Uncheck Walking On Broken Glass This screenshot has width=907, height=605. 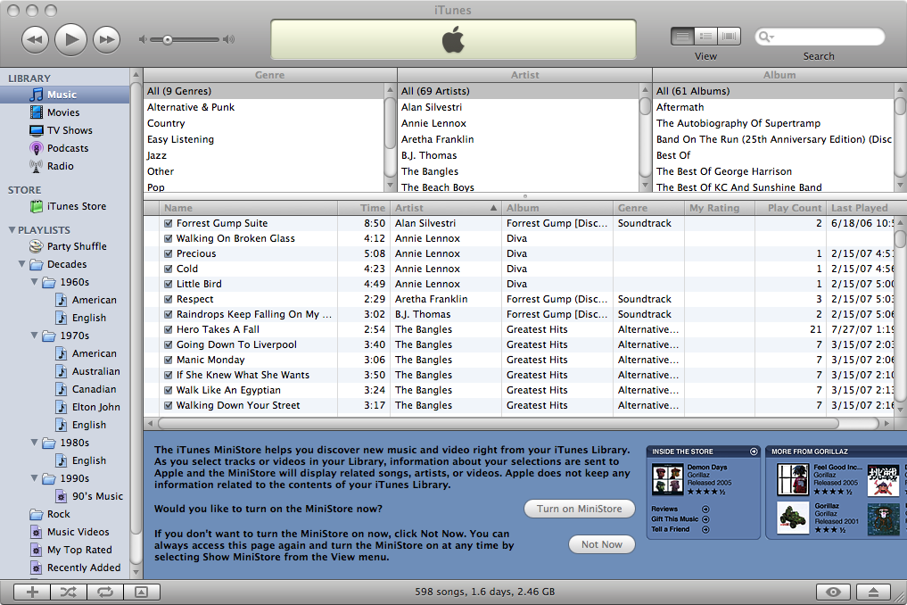coord(169,238)
